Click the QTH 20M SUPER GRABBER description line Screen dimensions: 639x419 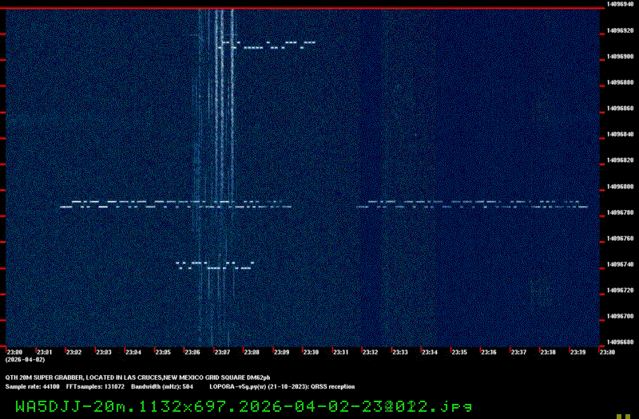137,377
